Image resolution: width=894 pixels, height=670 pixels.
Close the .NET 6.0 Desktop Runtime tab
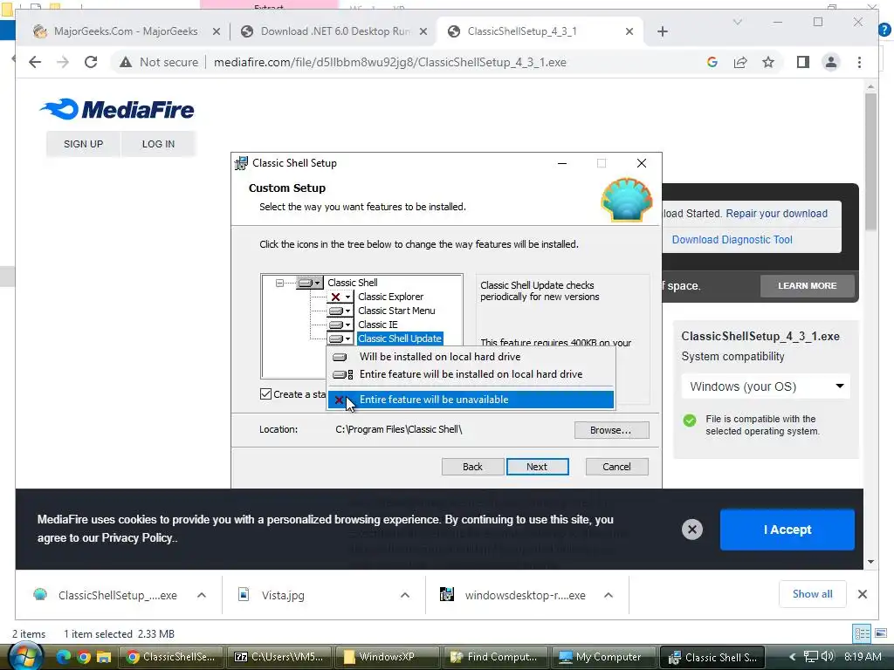click(423, 31)
